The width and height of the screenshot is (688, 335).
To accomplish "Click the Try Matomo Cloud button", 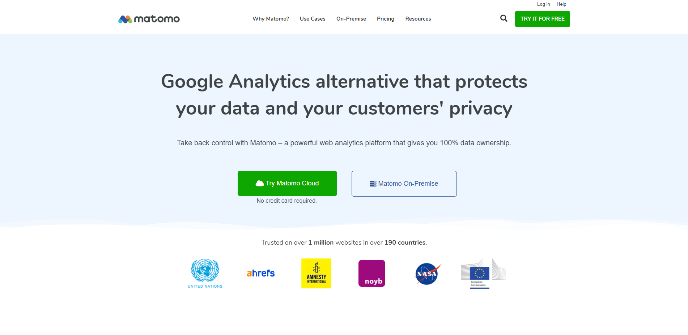I will (x=287, y=183).
